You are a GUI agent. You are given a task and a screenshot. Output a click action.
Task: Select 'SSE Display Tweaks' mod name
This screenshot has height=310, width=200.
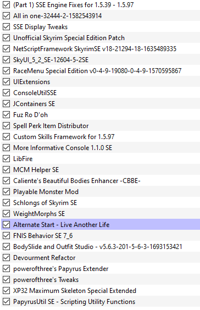click(40, 27)
